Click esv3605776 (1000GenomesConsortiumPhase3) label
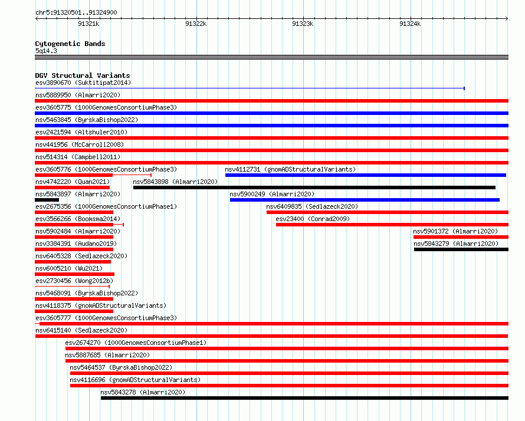 106,169
